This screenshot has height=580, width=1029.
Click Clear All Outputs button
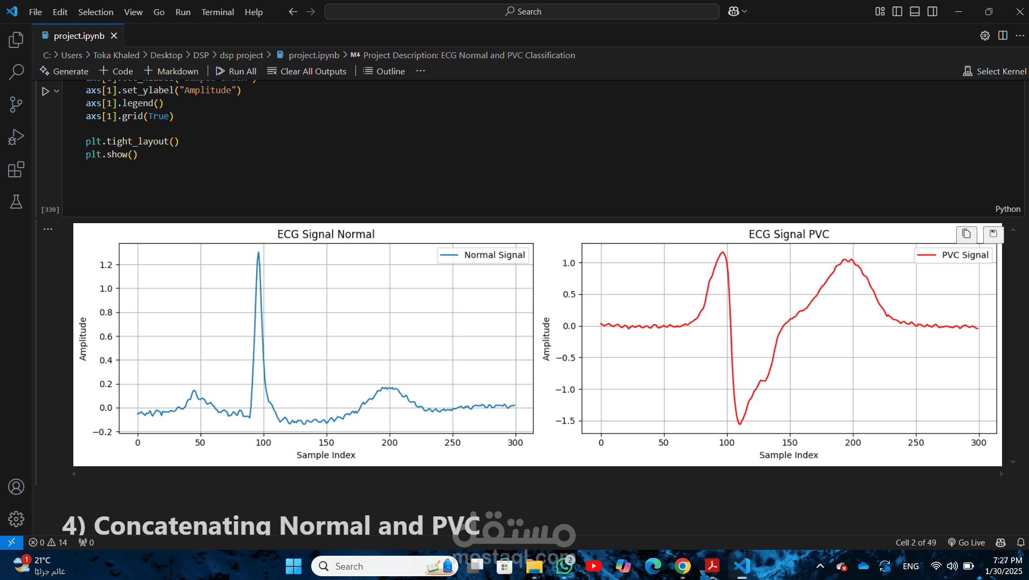307,71
